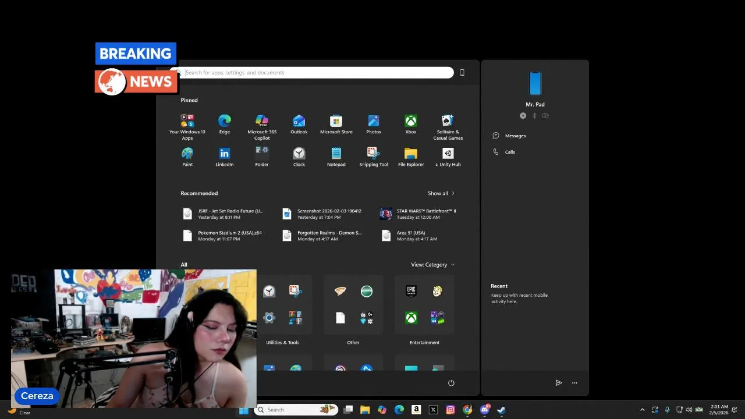The image size is (745, 419).
Task: Click the Windows Start button on taskbar
Action: pyautogui.click(x=244, y=410)
